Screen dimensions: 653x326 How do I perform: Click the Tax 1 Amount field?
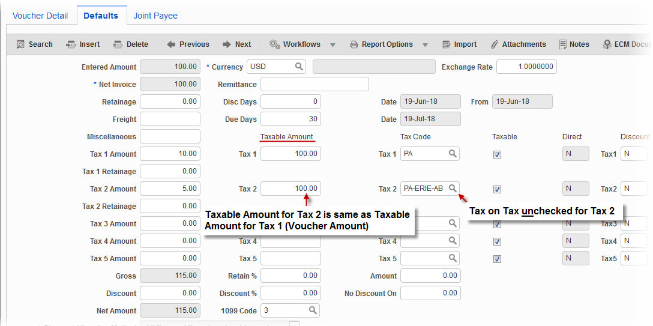click(x=170, y=154)
